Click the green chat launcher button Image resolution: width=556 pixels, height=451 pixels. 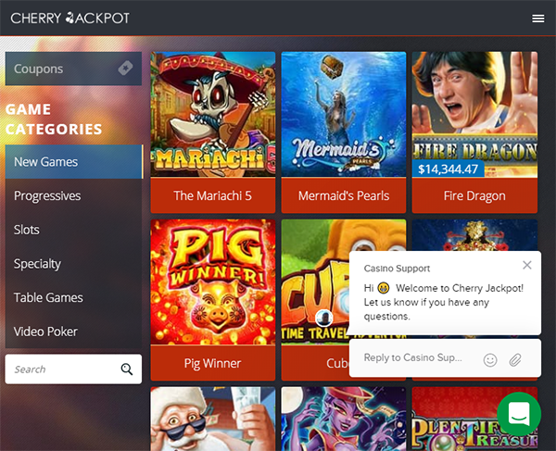pyautogui.click(x=519, y=414)
